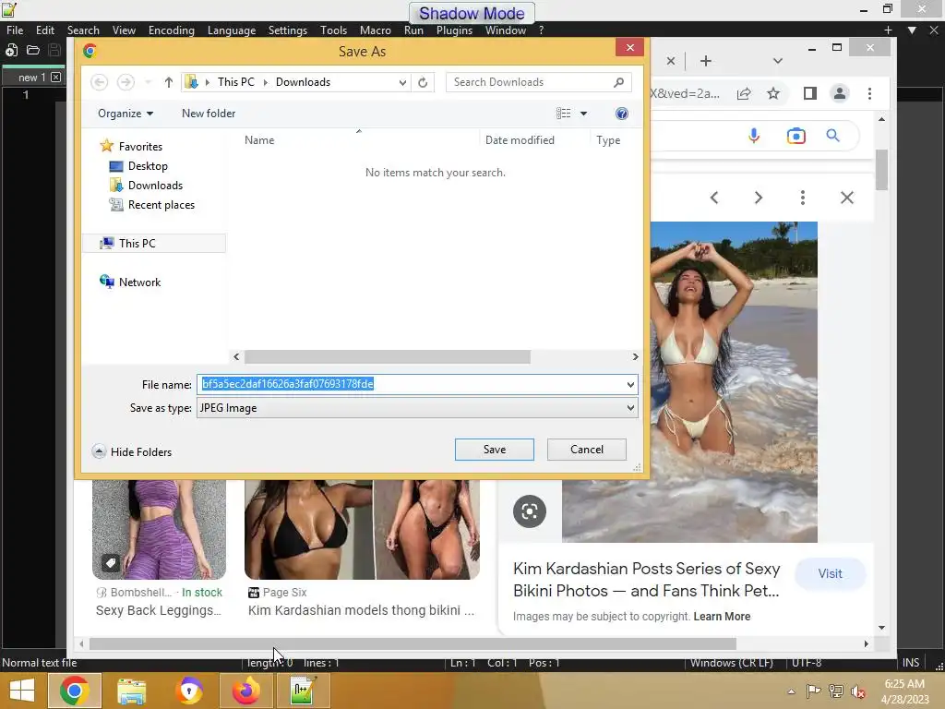The height and width of the screenshot is (709, 945).
Task: Sort by the Name column header
Action: (x=259, y=140)
